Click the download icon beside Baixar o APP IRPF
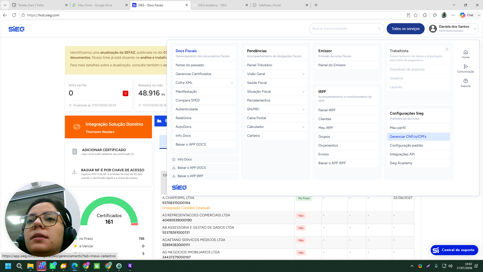This screenshot has width=483, height=272. coord(174,176)
